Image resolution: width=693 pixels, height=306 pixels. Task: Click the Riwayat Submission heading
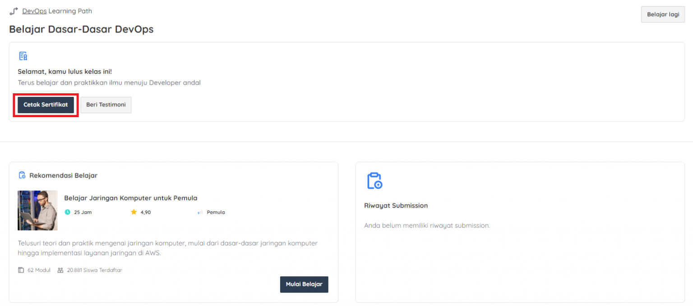396,206
